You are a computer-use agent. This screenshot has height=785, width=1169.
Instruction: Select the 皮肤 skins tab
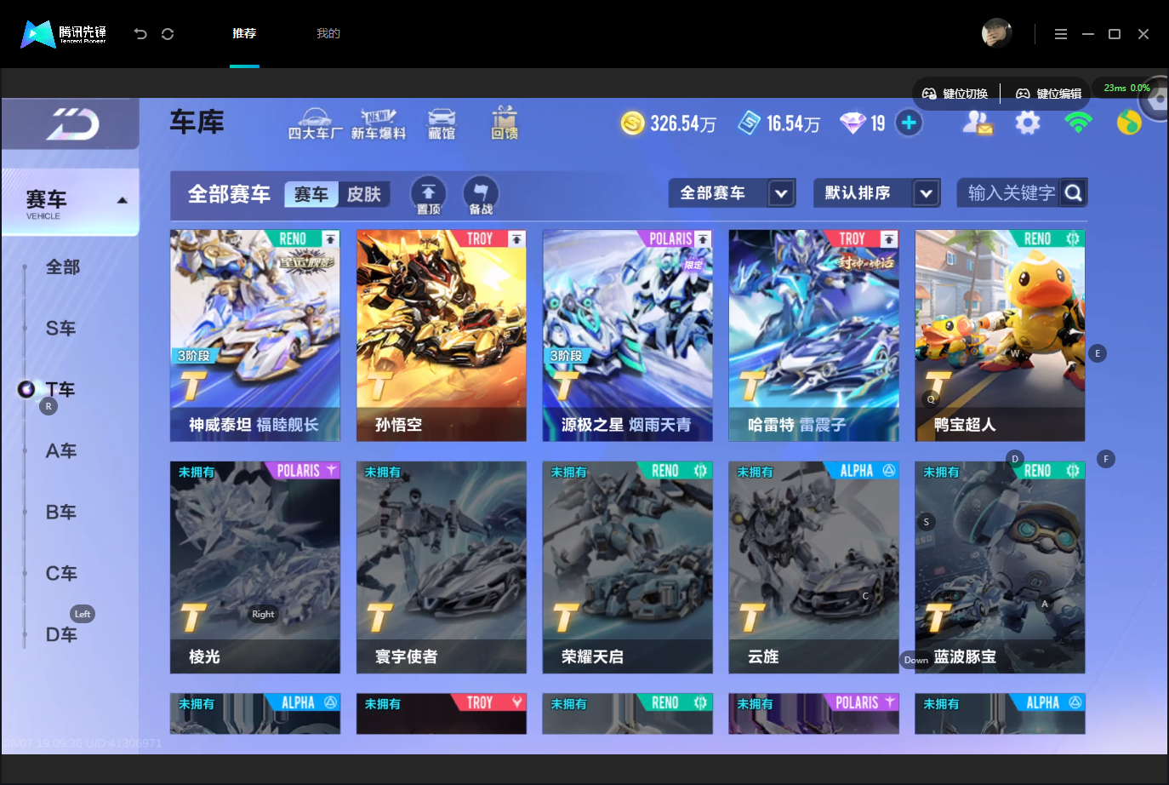(364, 194)
